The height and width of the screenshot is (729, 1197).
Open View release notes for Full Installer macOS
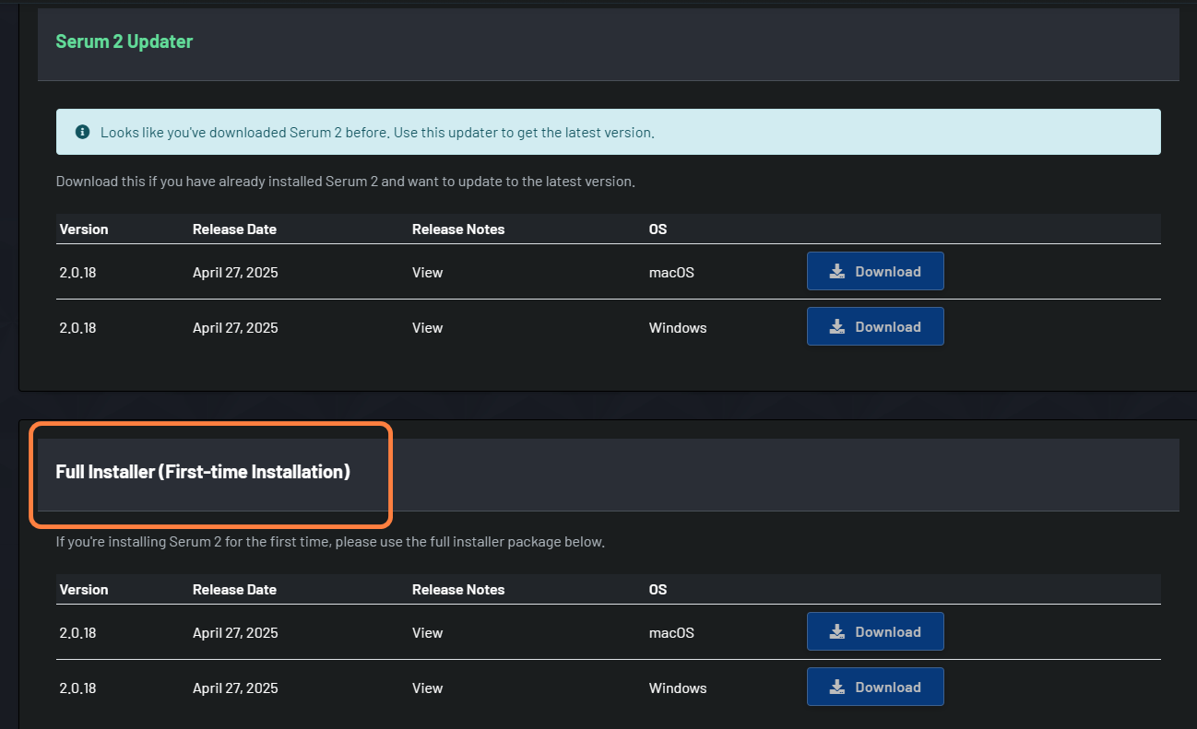(x=427, y=633)
